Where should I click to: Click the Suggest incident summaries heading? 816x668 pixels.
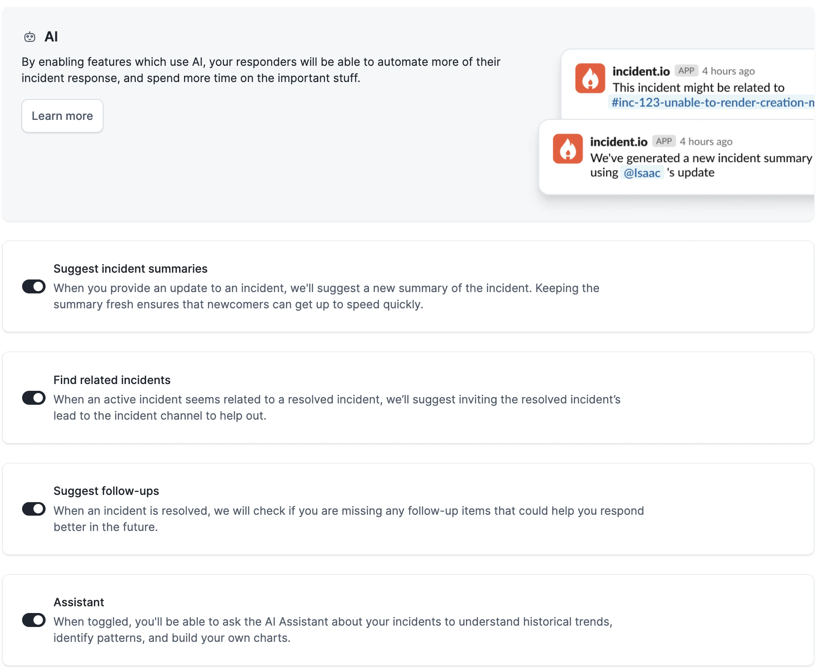(x=130, y=269)
